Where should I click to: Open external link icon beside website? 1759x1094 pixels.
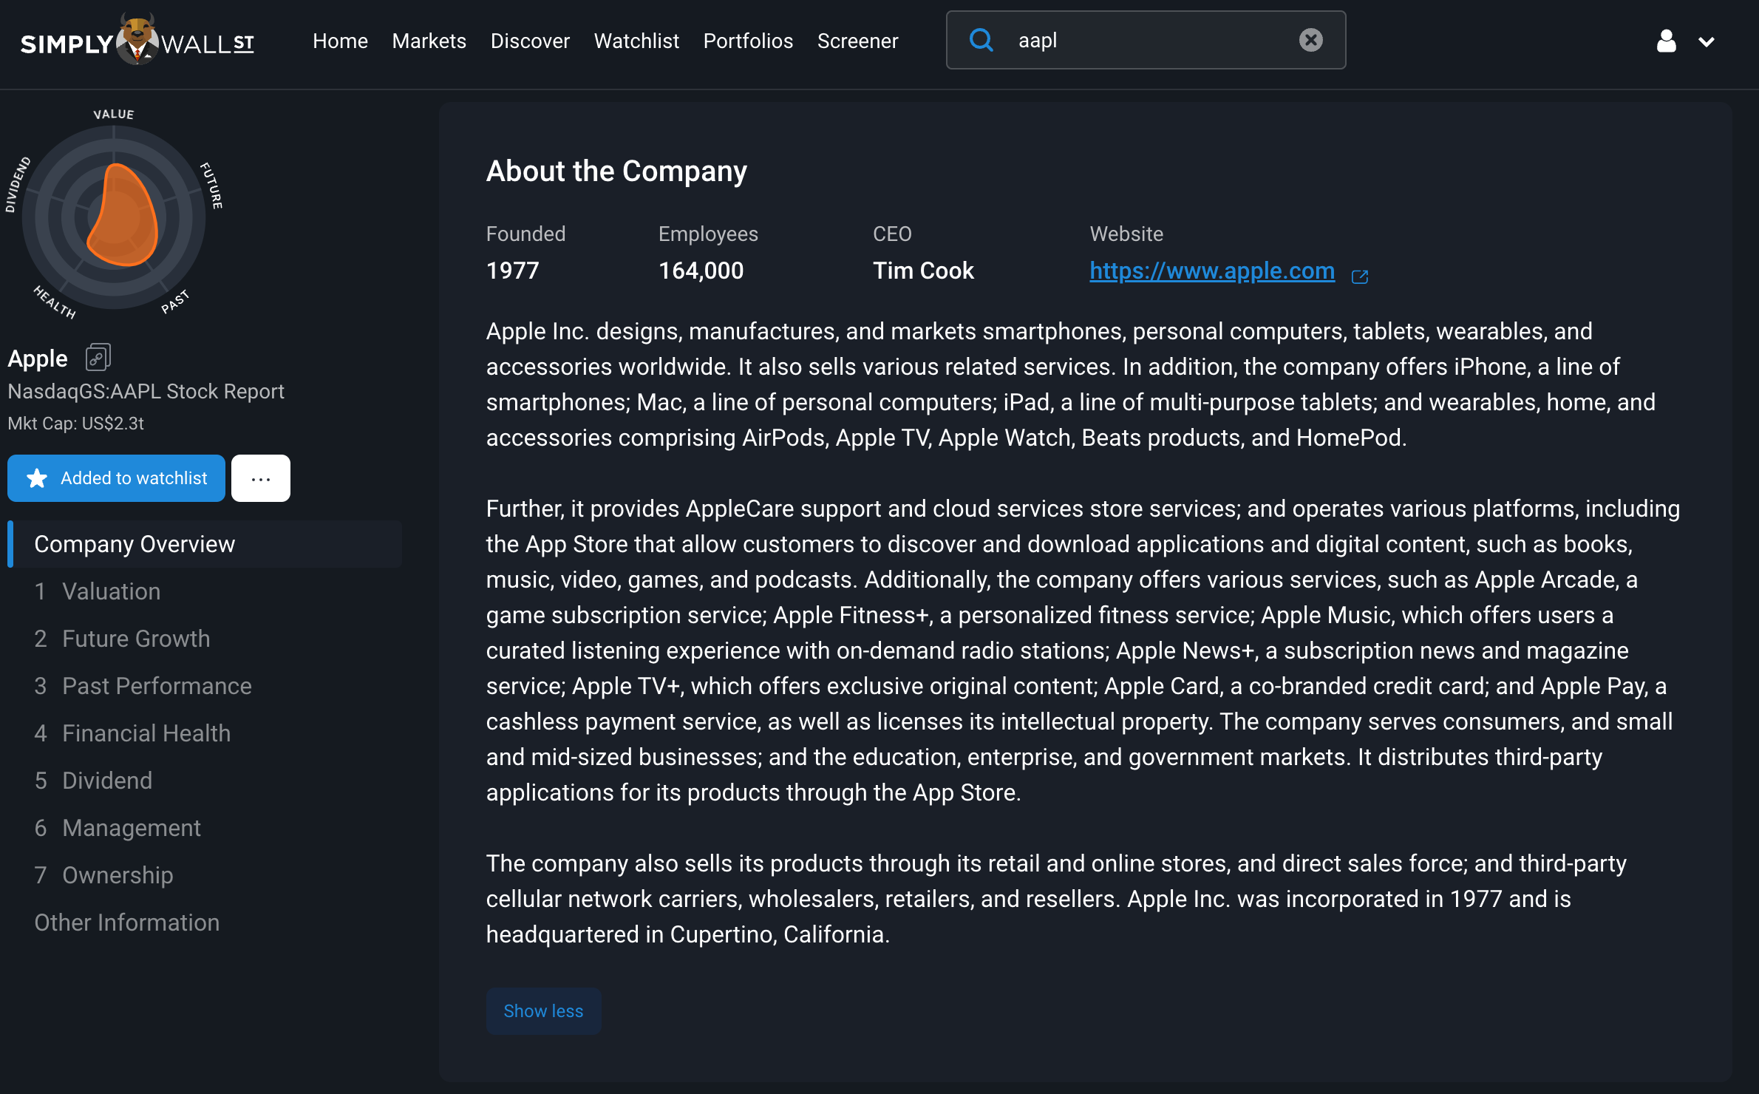click(1360, 276)
